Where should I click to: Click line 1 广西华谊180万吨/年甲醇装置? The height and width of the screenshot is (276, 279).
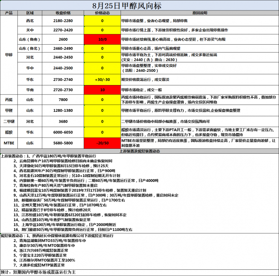[61, 156]
